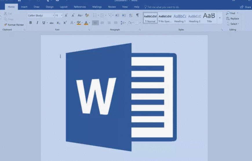Click the Shading paint bucket icon
Screen dimensions: 252x161
(129, 23)
